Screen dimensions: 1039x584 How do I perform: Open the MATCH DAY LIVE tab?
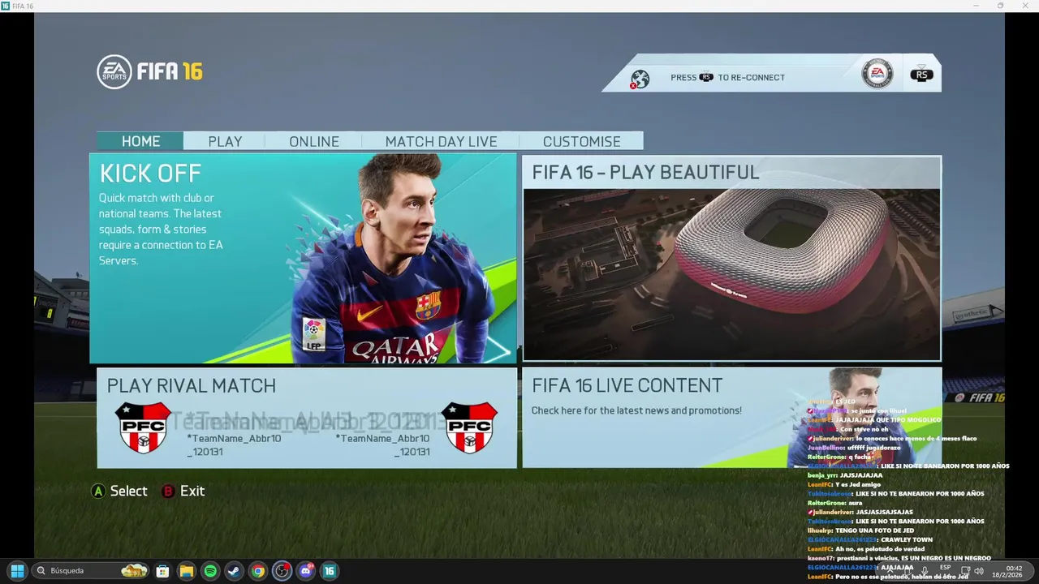click(x=441, y=141)
